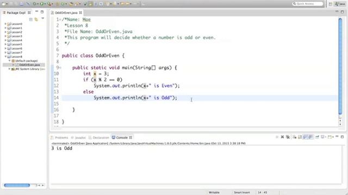
Task: Click Package Explorer horizontal scrollbar thumb
Action: click(x=17, y=185)
